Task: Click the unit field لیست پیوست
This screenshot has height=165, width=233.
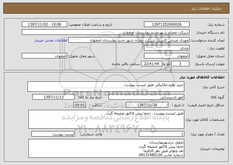Action: (x=53, y=134)
